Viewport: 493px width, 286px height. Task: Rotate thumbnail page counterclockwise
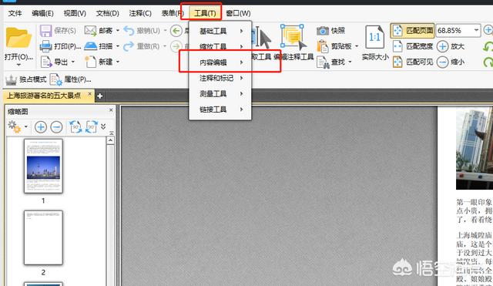(x=75, y=126)
